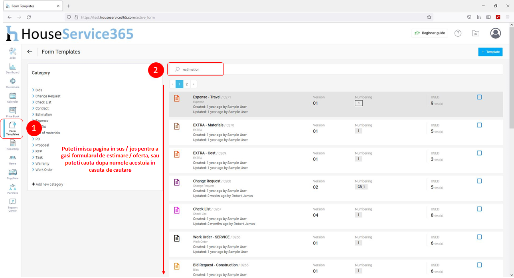Click the Check List document icon
The image size is (514, 278).
177,210
